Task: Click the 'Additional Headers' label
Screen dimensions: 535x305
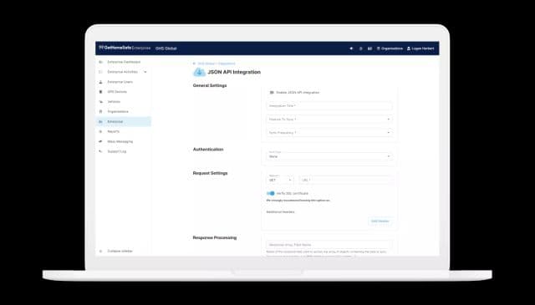Action: pyautogui.click(x=281, y=212)
